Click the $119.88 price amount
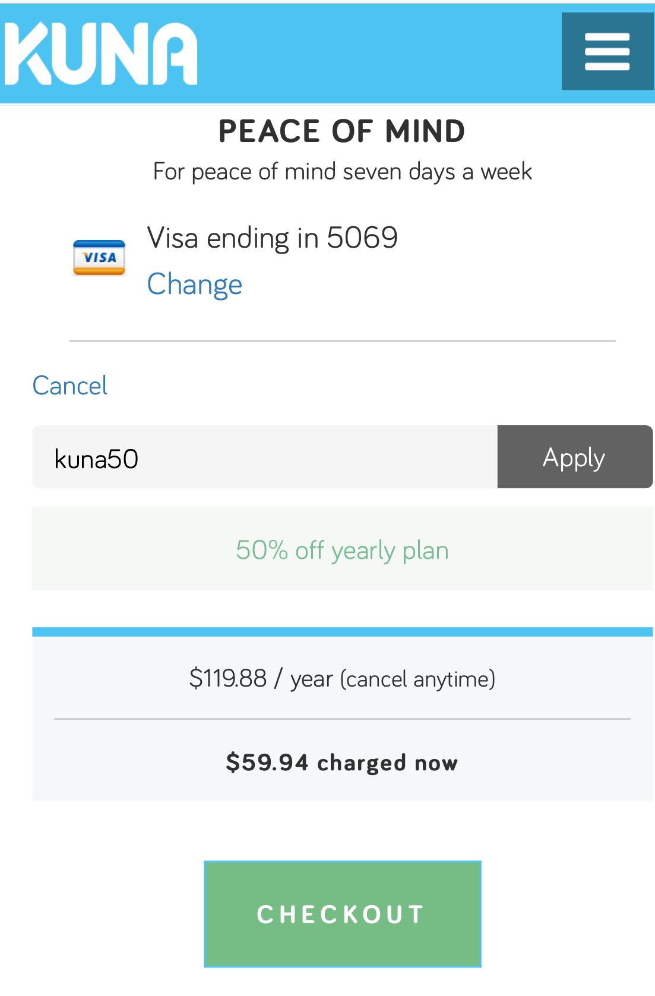This screenshot has height=996, width=655. point(228,678)
